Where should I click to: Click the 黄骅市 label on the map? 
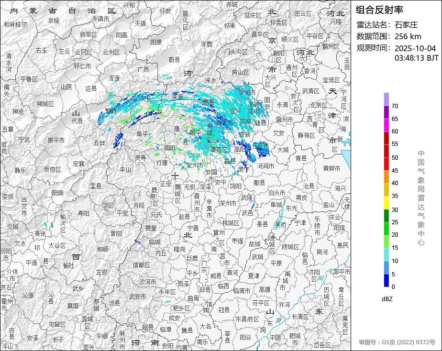point(331,168)
